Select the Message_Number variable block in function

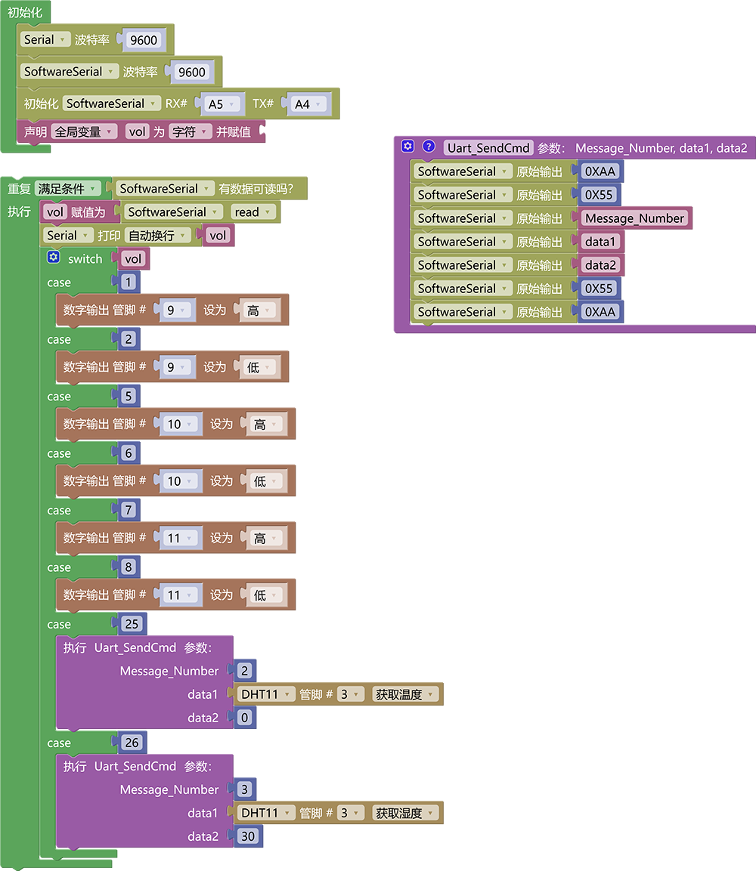634,218
